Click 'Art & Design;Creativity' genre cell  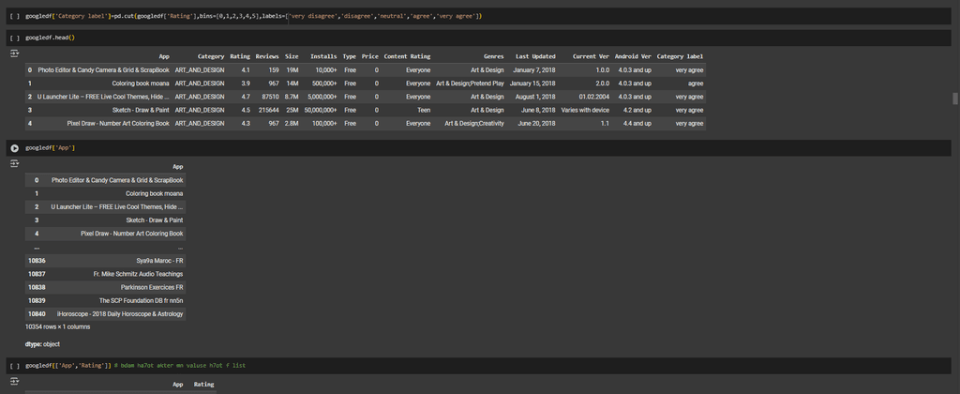[x=474, y=124]
